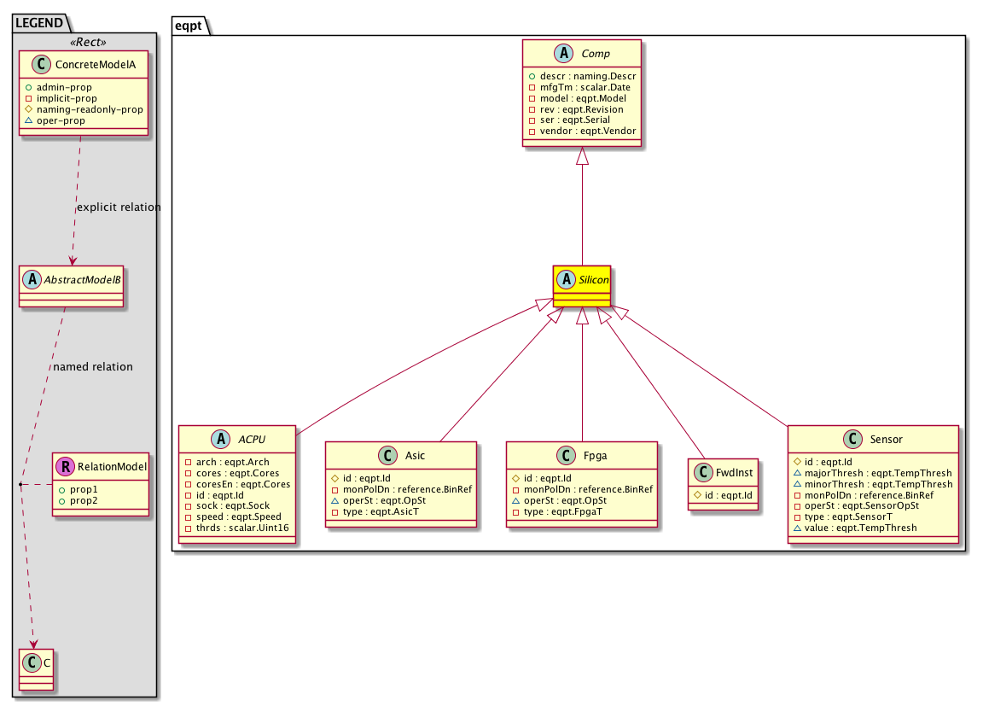Click the yellow-highlighted Silicon class box
Viewport: 983px width, 706px height.
click(581, 286)
